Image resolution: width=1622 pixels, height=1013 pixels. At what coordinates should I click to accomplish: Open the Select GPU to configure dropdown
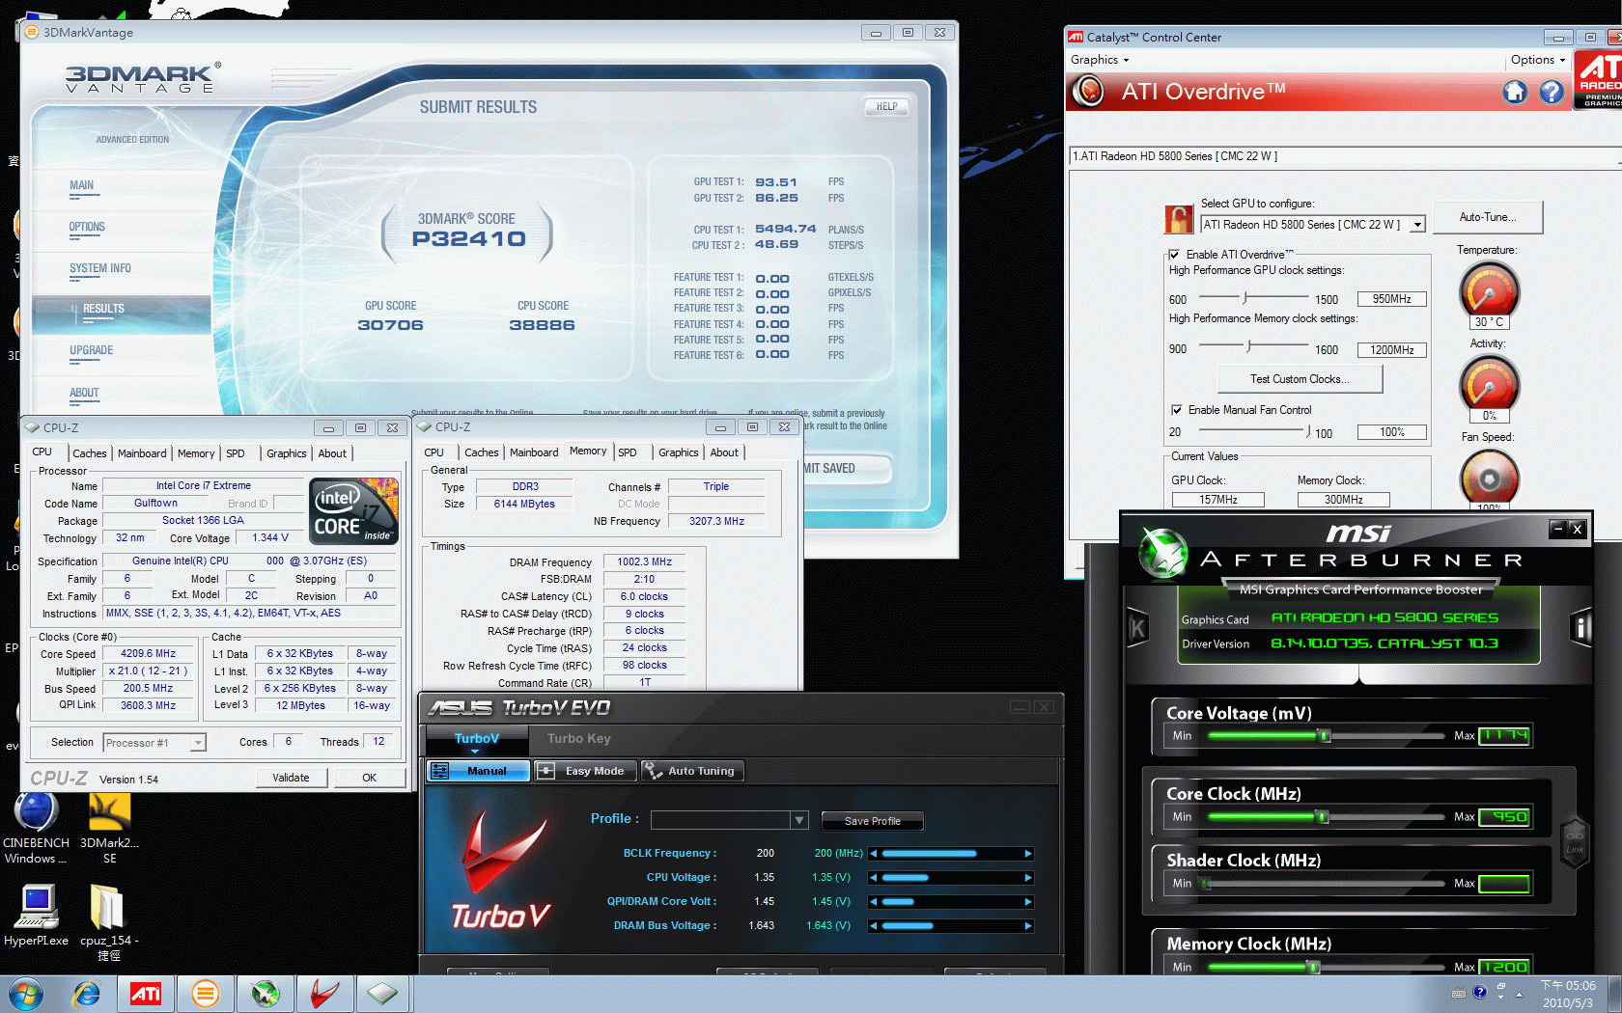(1417, 225)
